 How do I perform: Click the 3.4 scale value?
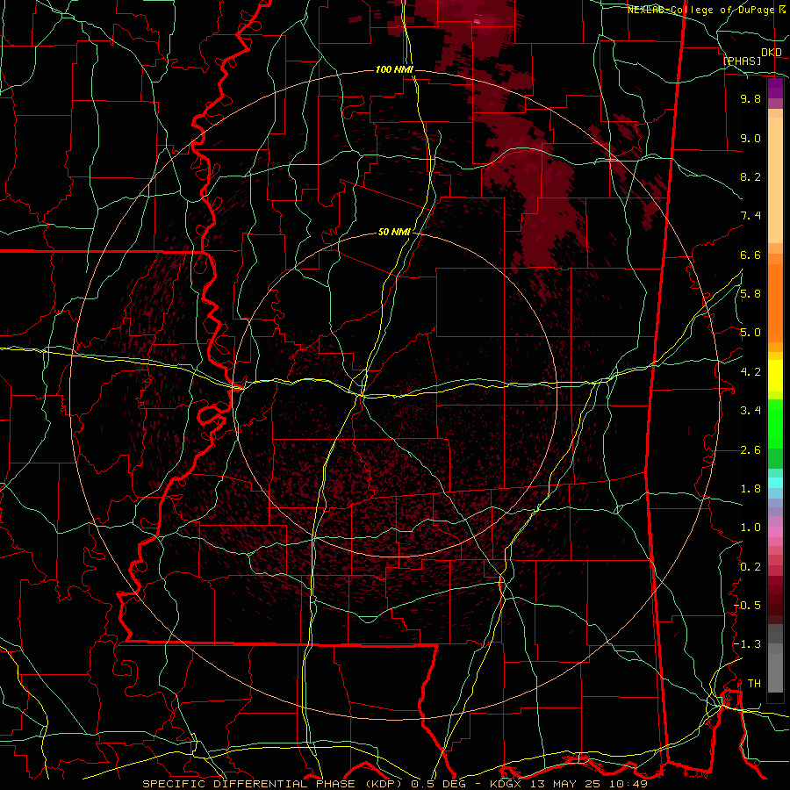point(750,411)
